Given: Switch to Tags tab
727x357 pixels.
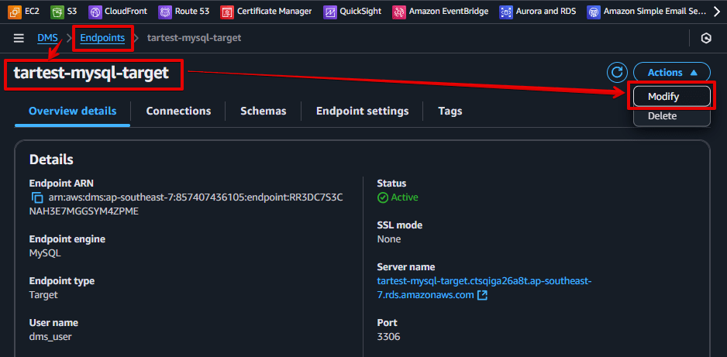Looking at the screenshot, I should [450, 112].
